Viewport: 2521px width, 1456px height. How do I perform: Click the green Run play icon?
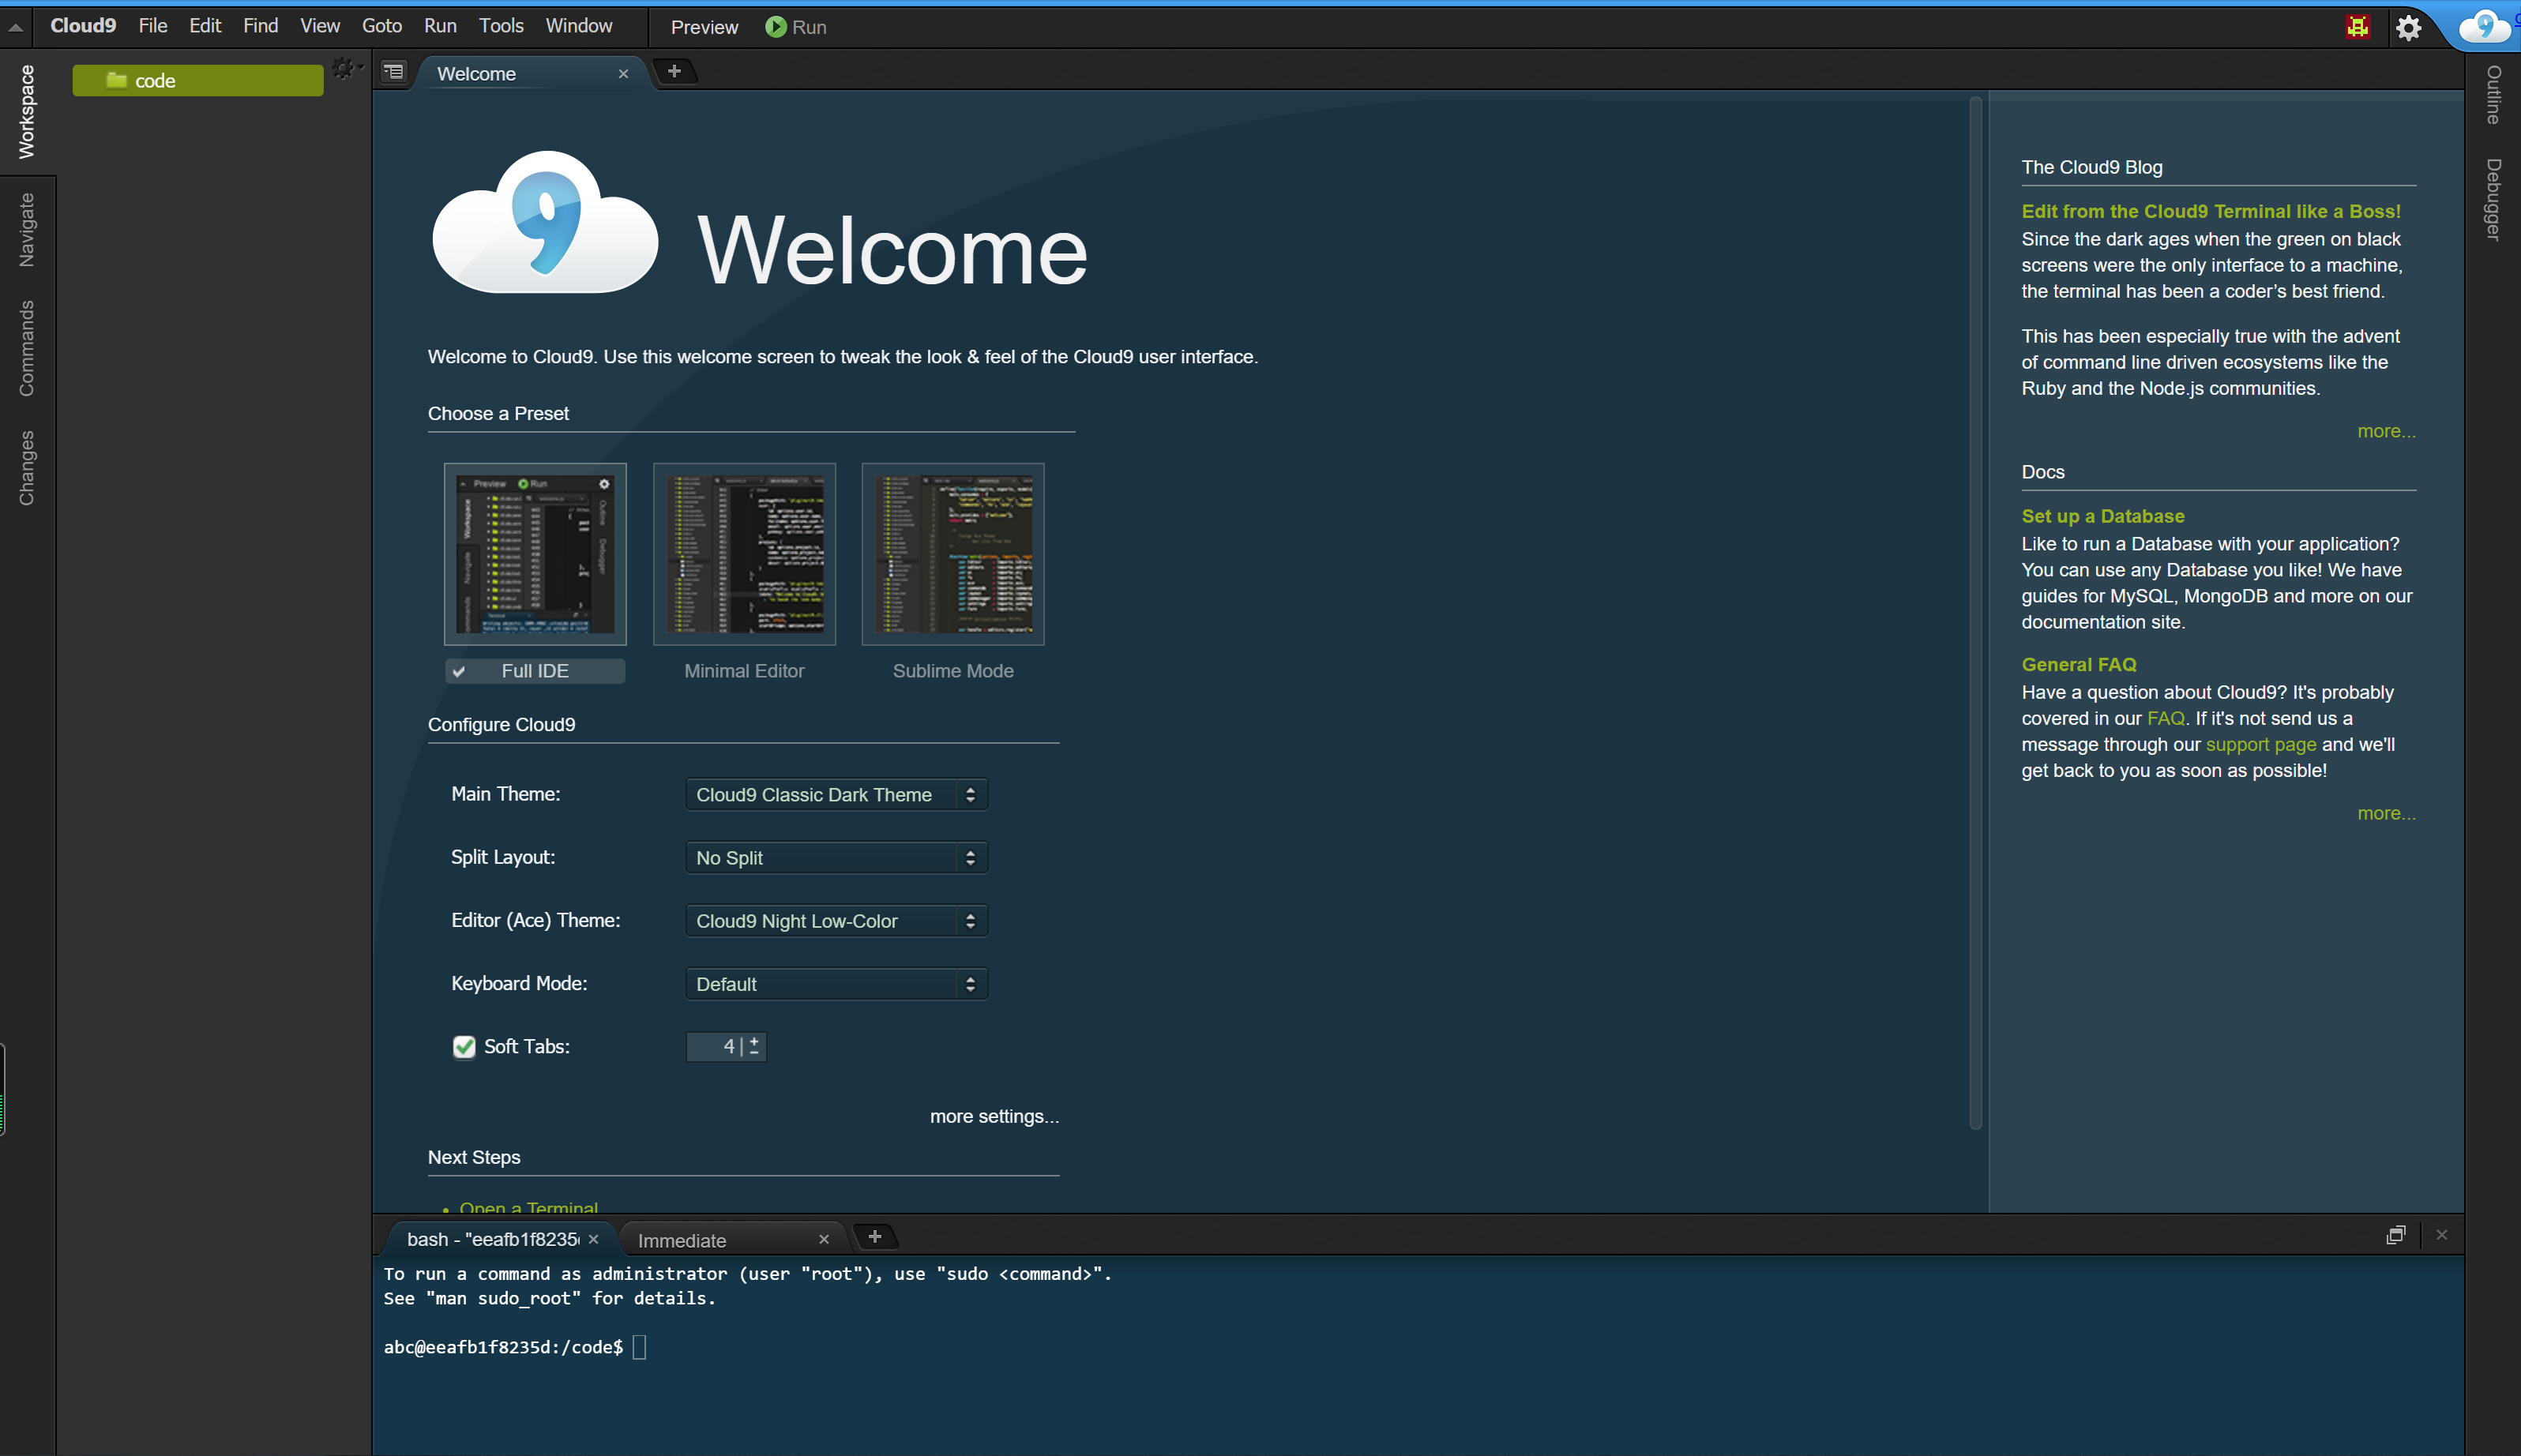(x=775, y=27)
